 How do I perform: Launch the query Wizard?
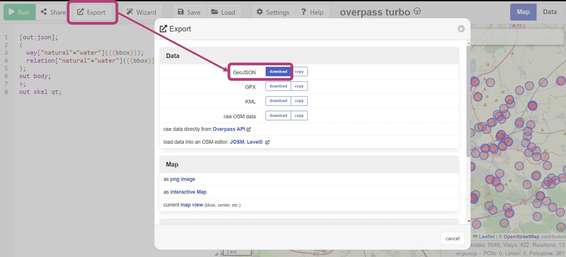[x=141, y=12]
